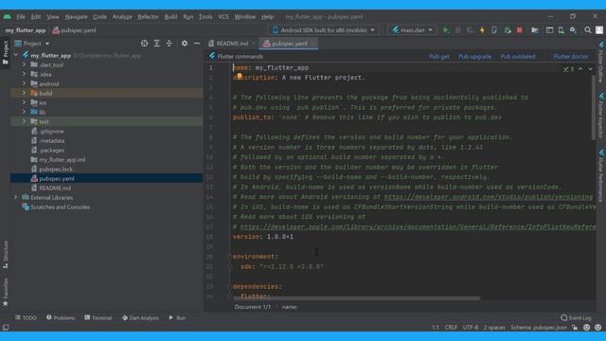This screenshot has height=341, width=606.
Task: Open the device selector dropdown
Action: (324, 30)
